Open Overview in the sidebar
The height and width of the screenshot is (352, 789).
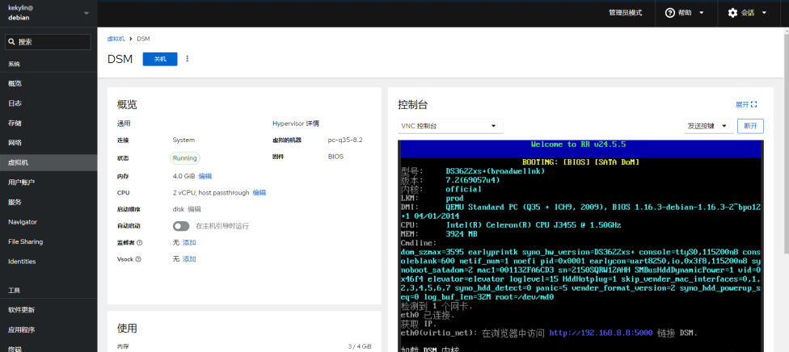click(49, 83)
